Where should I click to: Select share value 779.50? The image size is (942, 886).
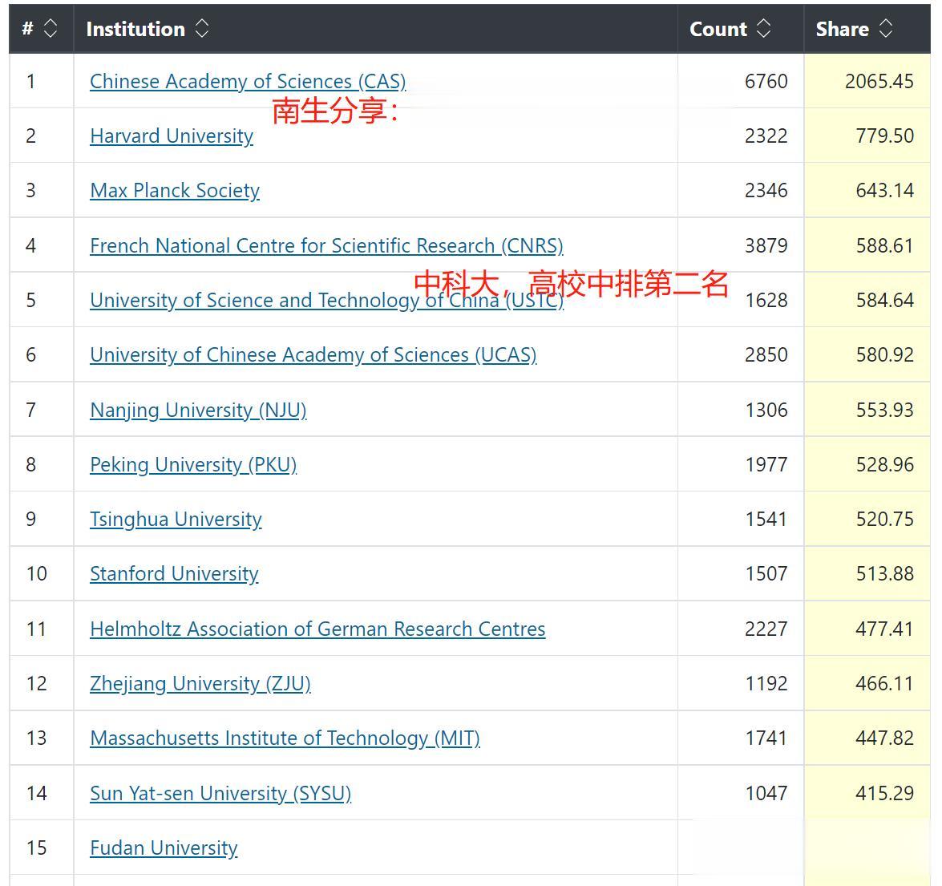(885, 136)
